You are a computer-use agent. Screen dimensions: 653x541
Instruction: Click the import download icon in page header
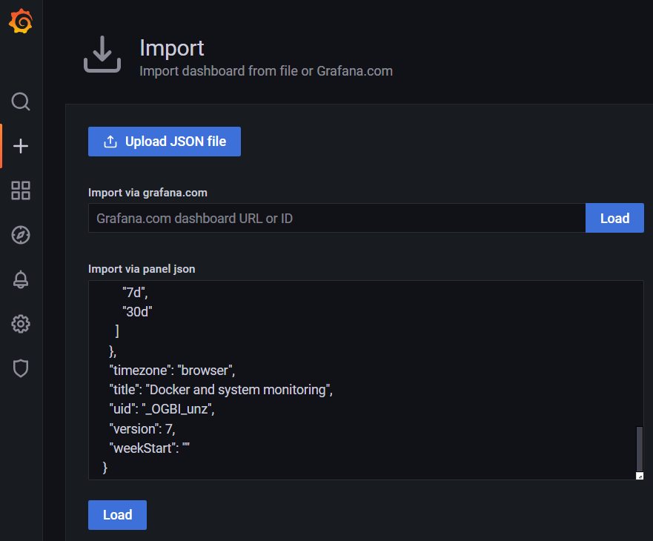point(102,54)
